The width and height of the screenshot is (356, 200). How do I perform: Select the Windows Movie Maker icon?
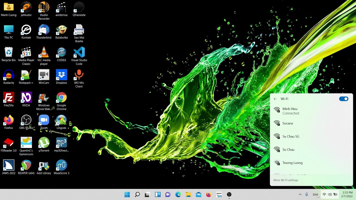(x=44, y=102)
